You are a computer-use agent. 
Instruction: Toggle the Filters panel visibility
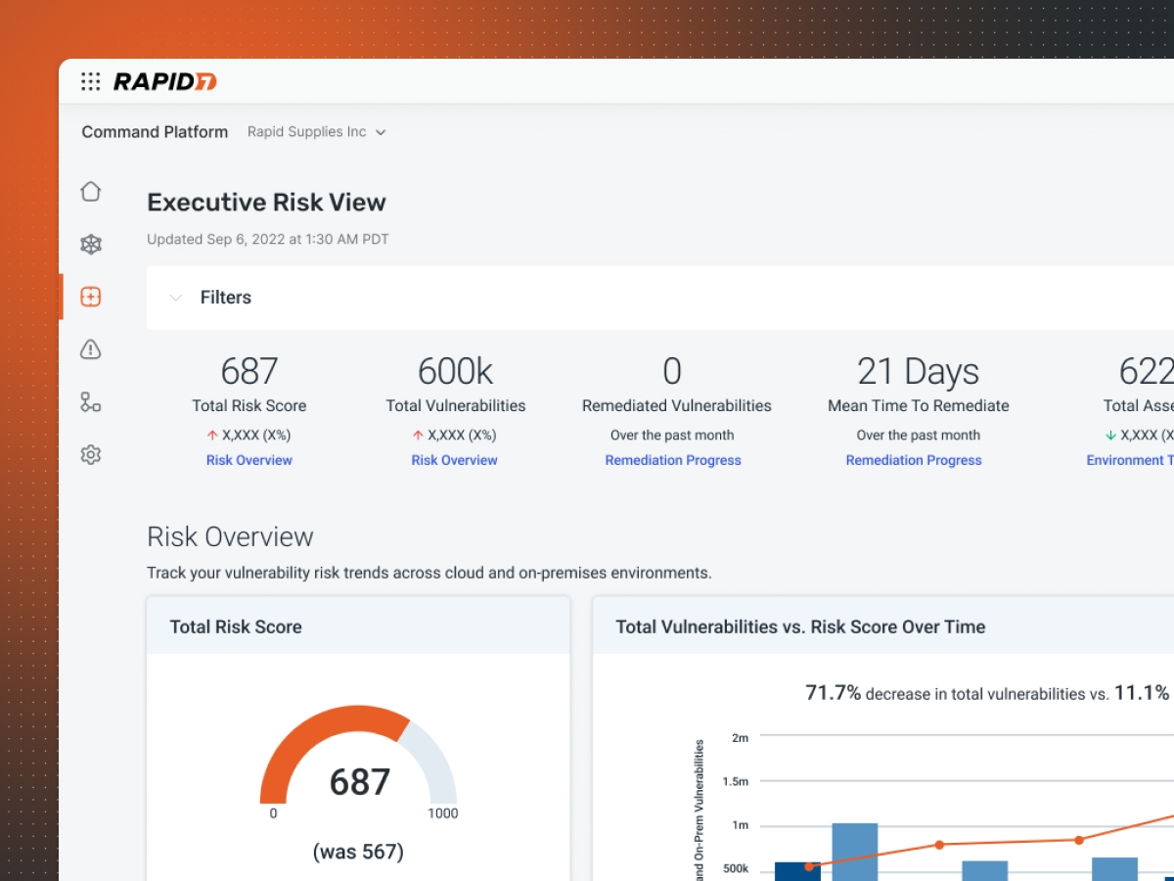(x=226, y=297)
